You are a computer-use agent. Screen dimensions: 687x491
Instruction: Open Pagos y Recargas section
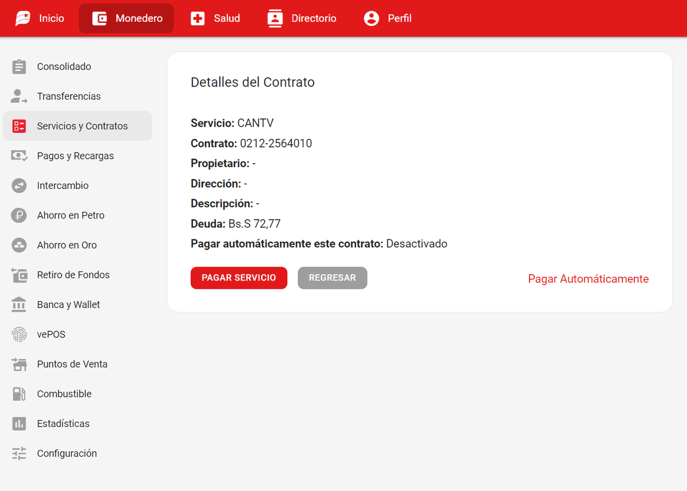tap(77, 156)
